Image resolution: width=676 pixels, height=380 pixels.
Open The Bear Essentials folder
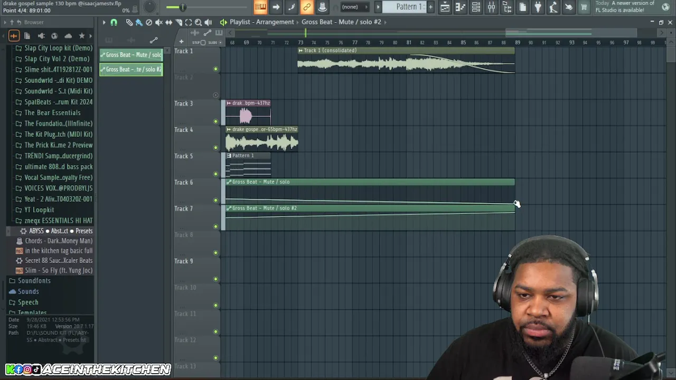coord(52,113)
